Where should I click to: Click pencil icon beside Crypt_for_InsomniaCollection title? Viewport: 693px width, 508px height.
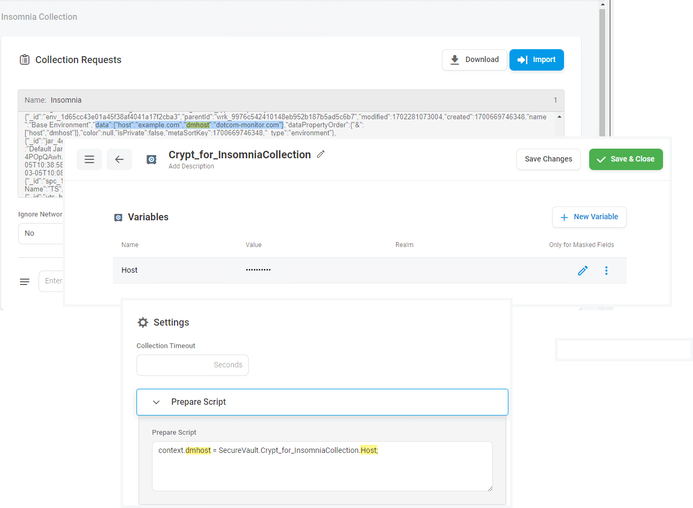tap(321, 154)
